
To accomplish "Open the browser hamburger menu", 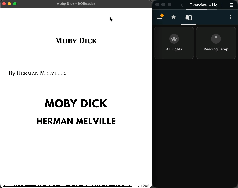I will point(231,5).
